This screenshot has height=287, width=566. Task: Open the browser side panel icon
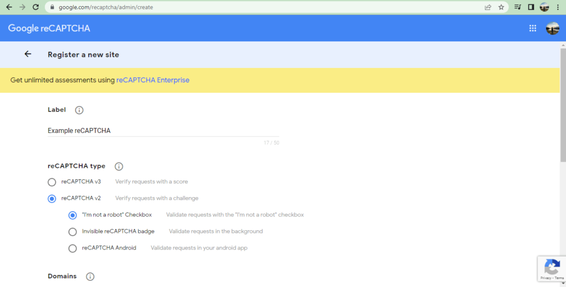(531, 7)
